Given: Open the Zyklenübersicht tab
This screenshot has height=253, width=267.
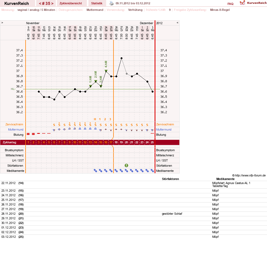Looking at the screenshot, I should (x=71, y=3).
